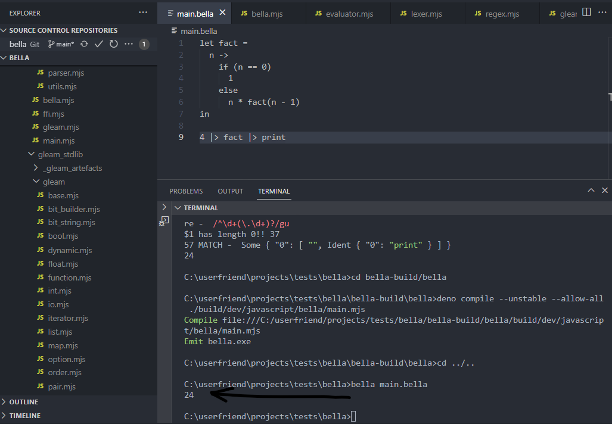
Task: Open io.mjs file
Action: tap(58, 305)
